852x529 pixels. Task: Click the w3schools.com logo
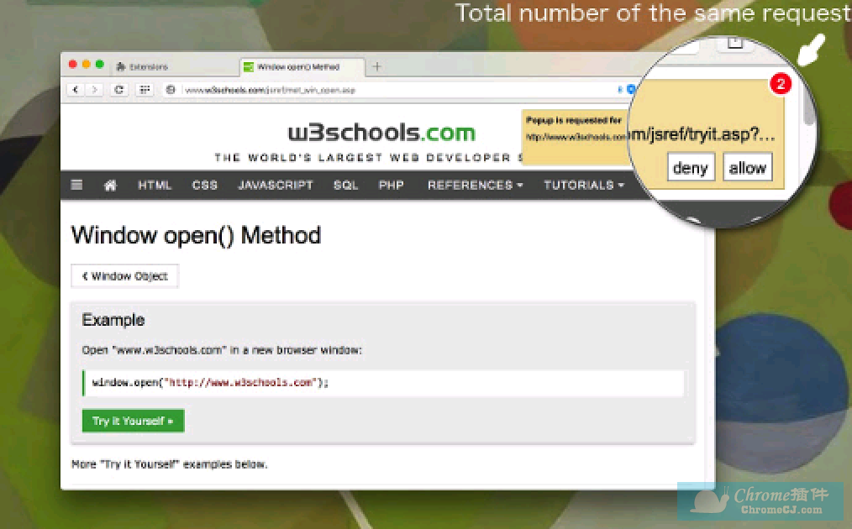(381, 133)
